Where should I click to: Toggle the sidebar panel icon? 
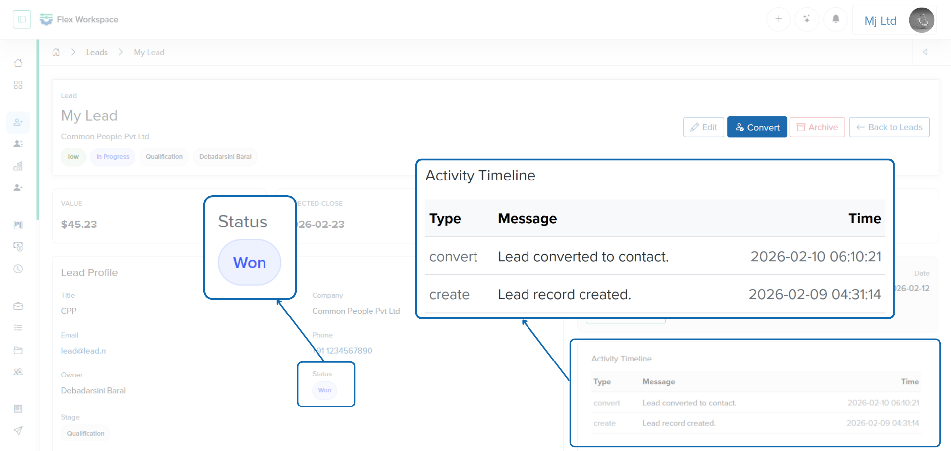(x=22, y=19)
